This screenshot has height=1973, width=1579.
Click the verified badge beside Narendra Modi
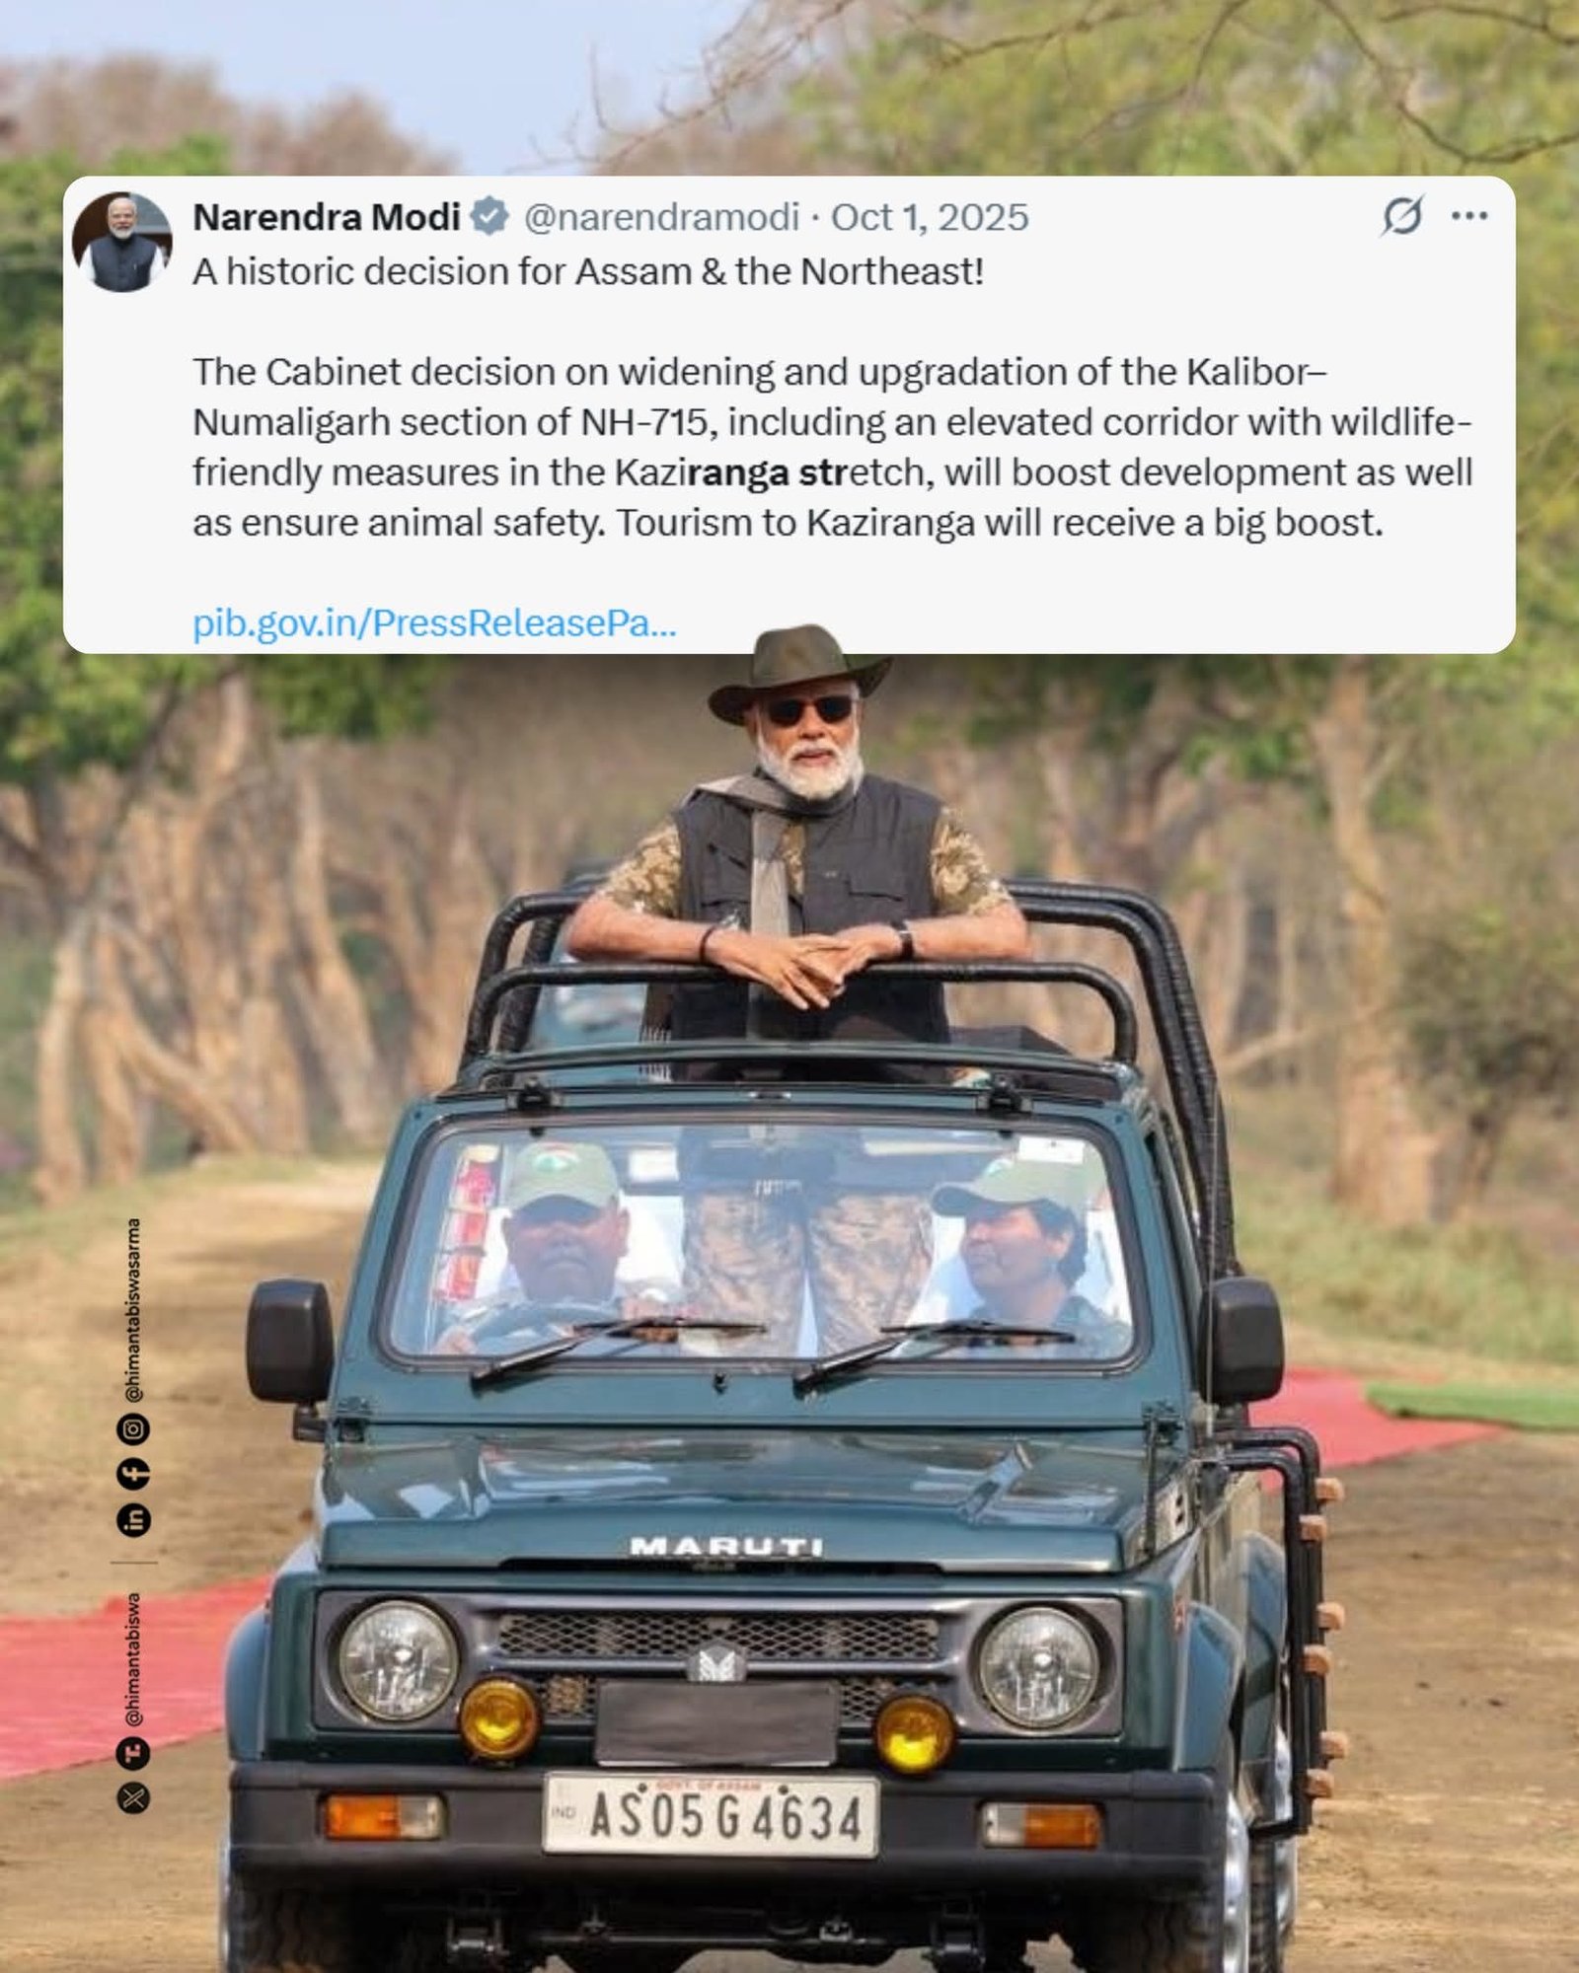click(489, 216)
